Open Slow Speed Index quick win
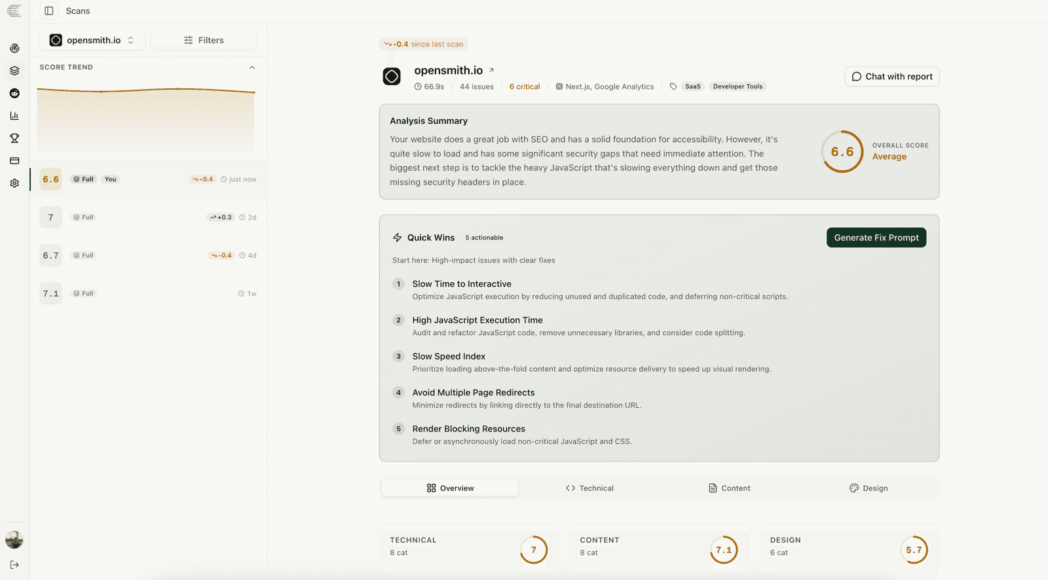This screenshot has height=580, width=1048. tap(659, 362)
